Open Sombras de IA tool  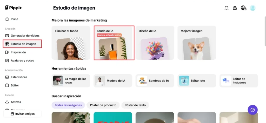pos(155,81)
